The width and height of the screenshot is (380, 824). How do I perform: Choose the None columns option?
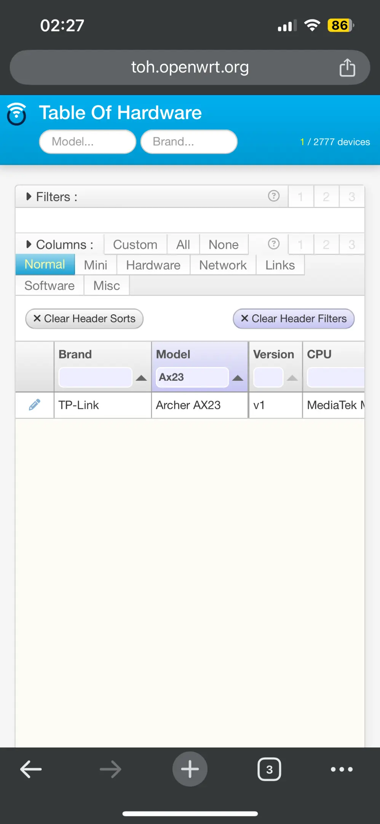point(224,245)
